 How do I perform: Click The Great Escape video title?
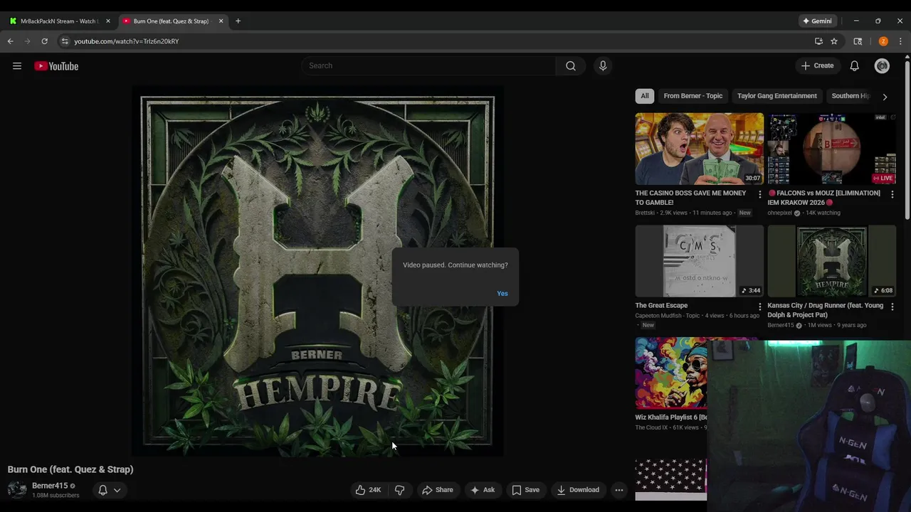pyautogui.click(x=661, y=306)
